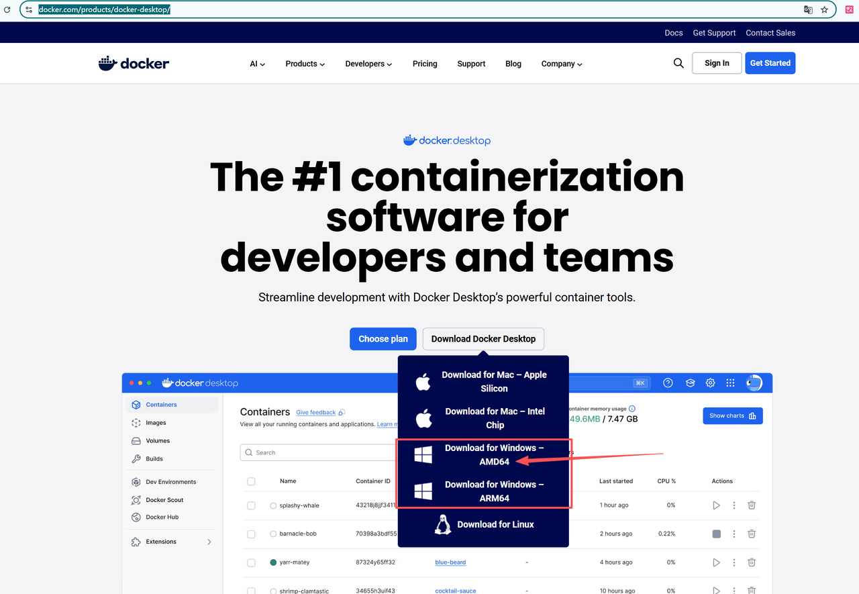Open the Docs link in top bar
The width and height of the screenshot is (859, 594).
coord(674,33)
